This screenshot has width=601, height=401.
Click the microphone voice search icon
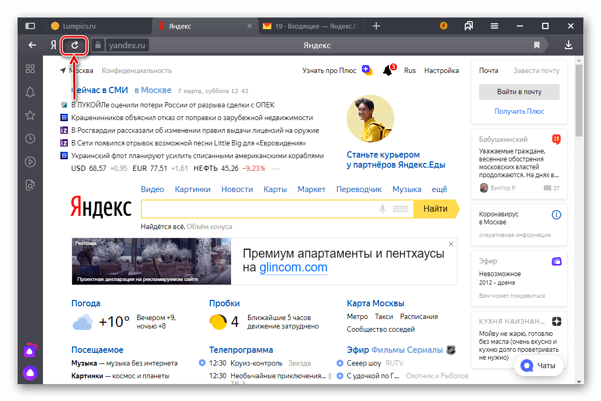383,209
